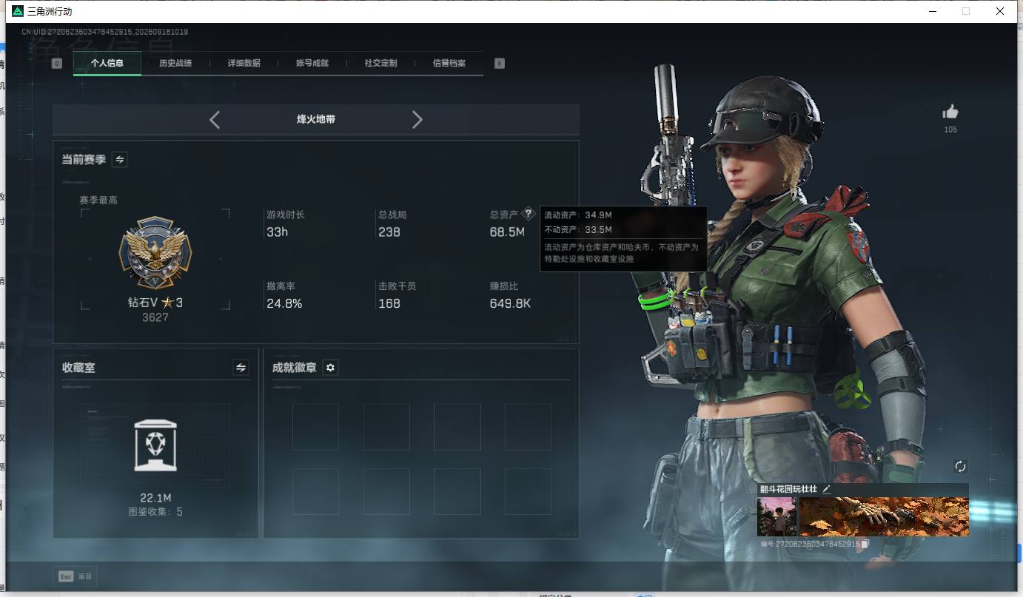Click the 赚损比 649.8K value
This screenshot has width=1023, height=597.
click(510, 303)
